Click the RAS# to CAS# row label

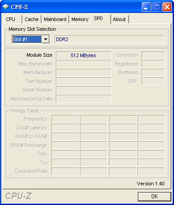pos(31,136)
